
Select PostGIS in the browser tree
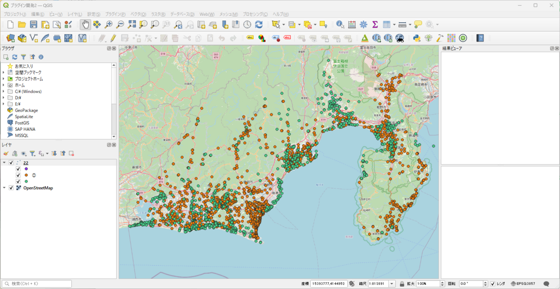22,123
